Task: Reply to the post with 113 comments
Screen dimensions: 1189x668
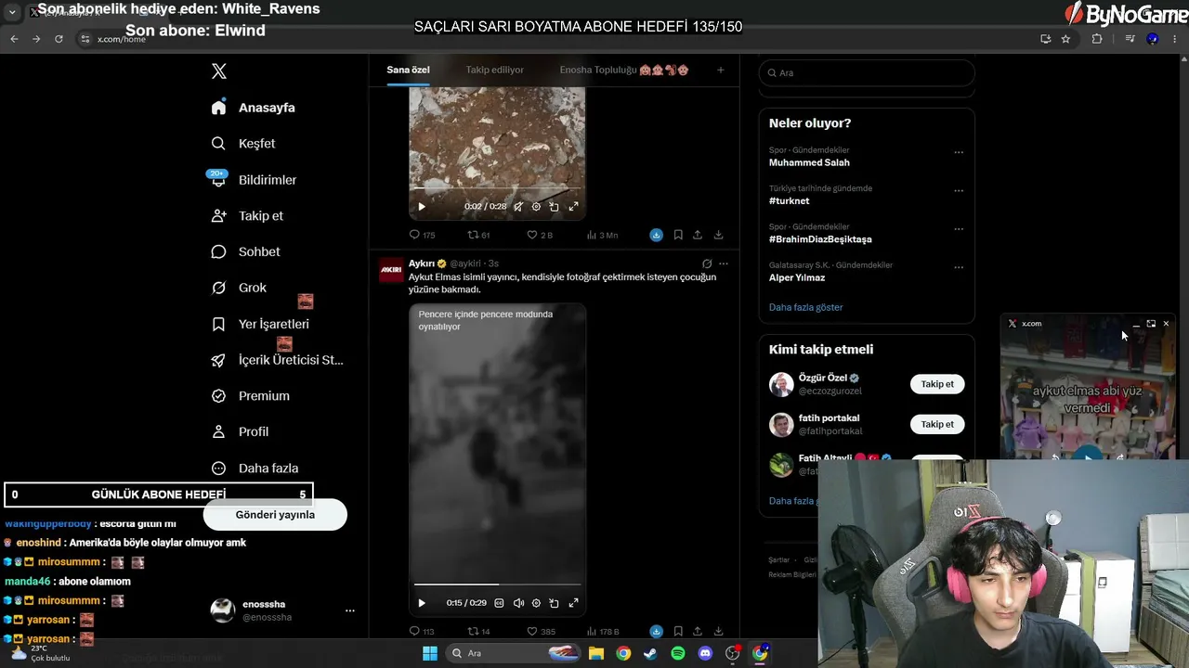Action: point(422,632)
